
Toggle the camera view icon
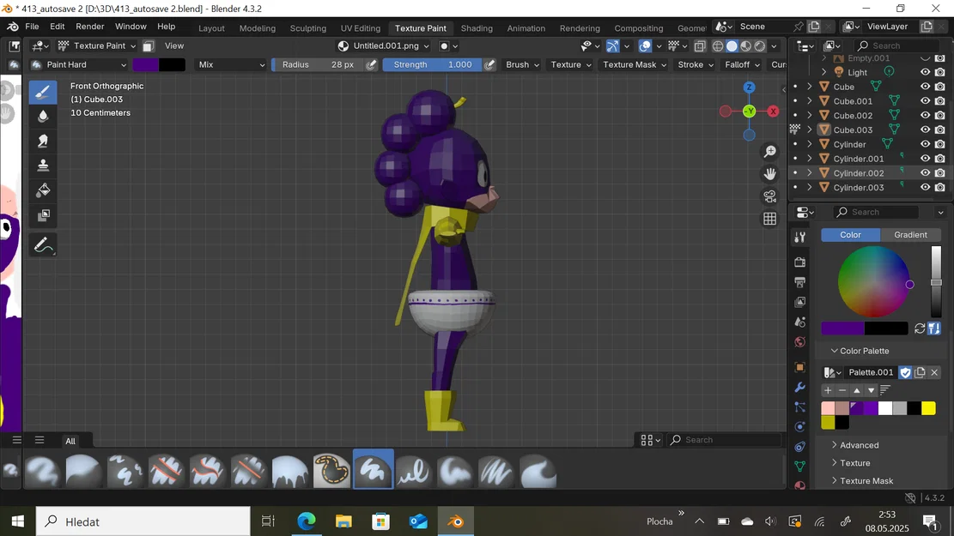[769, 196]
